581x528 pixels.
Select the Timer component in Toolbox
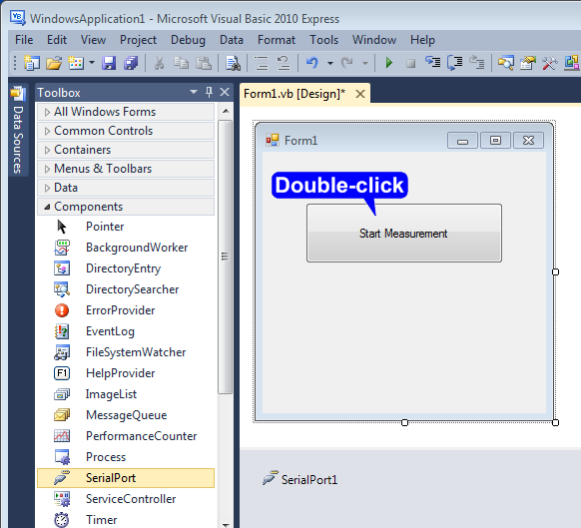click(x=126, y=519)
